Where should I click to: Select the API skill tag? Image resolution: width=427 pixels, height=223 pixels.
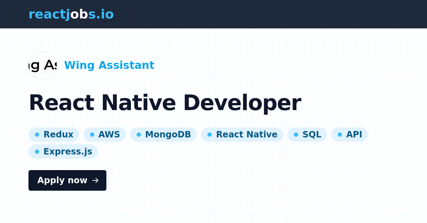(x=349, y=135)
